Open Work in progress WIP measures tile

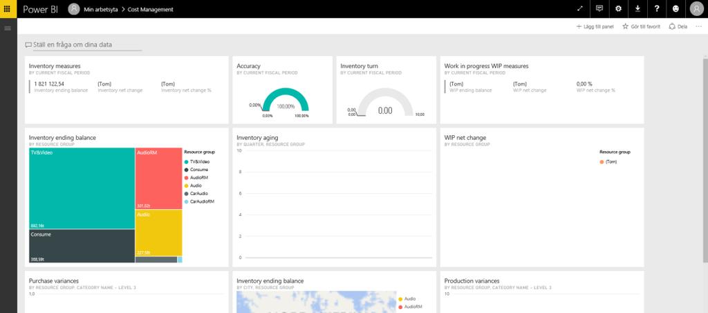pos(542,90)
